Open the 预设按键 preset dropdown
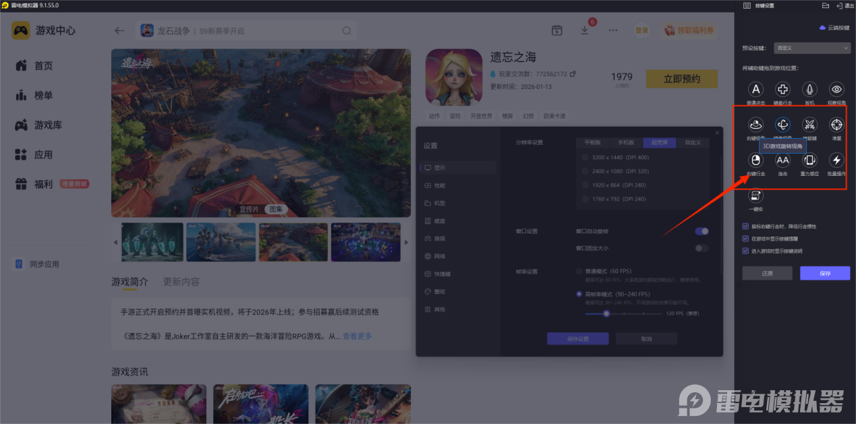This screenshot has width=856, height=424. tap(812, 49)
